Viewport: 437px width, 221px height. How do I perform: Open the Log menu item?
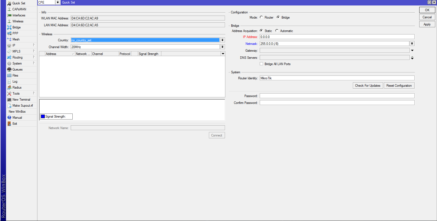15,82
